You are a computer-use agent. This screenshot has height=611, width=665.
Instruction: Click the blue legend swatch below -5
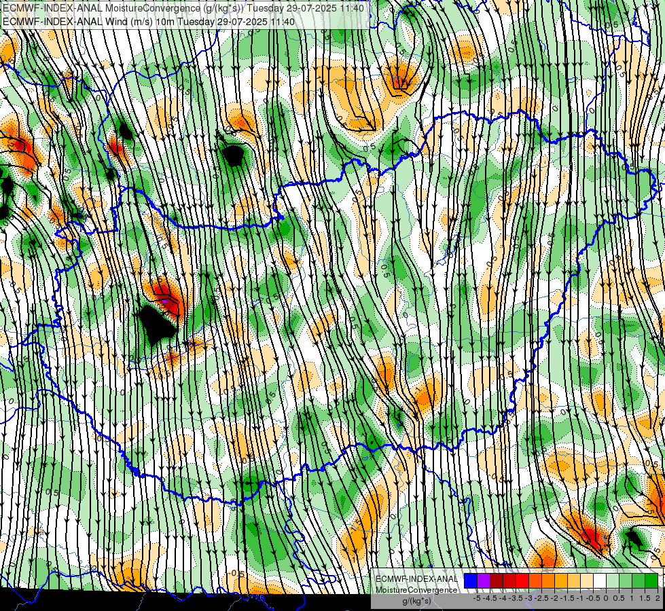471,581
